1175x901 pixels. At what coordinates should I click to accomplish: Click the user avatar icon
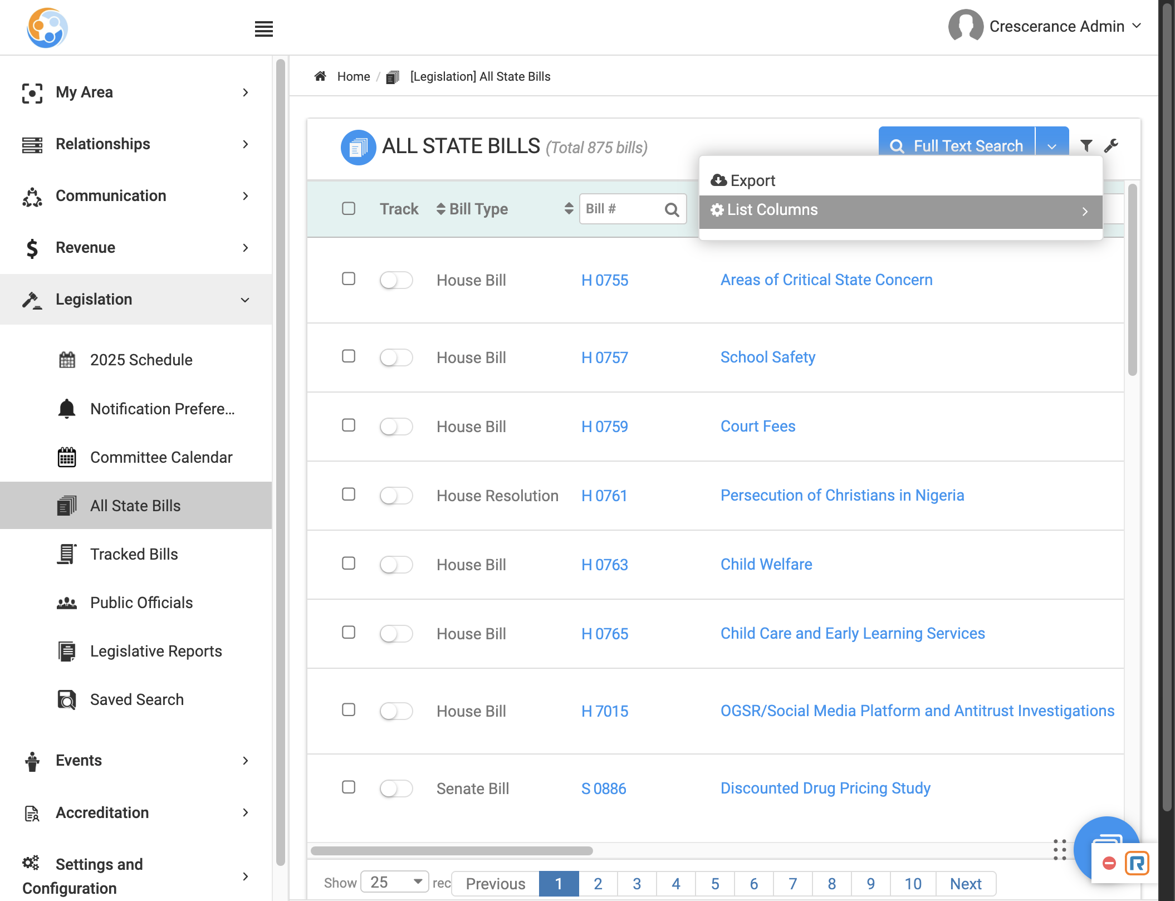click(x=966, y=26)
